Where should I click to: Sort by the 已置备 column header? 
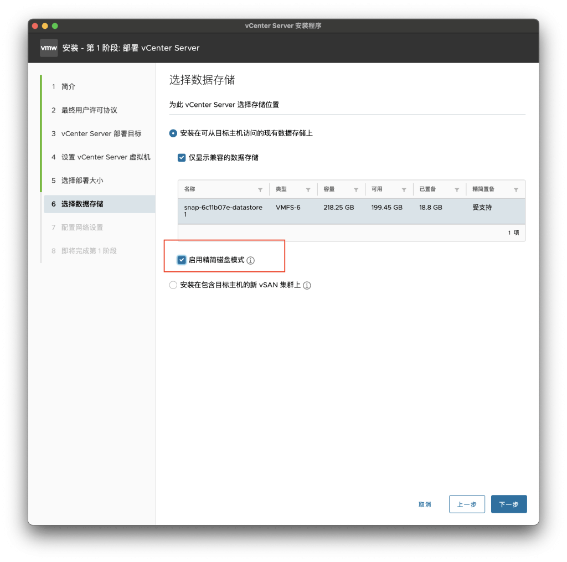point(428,189)
